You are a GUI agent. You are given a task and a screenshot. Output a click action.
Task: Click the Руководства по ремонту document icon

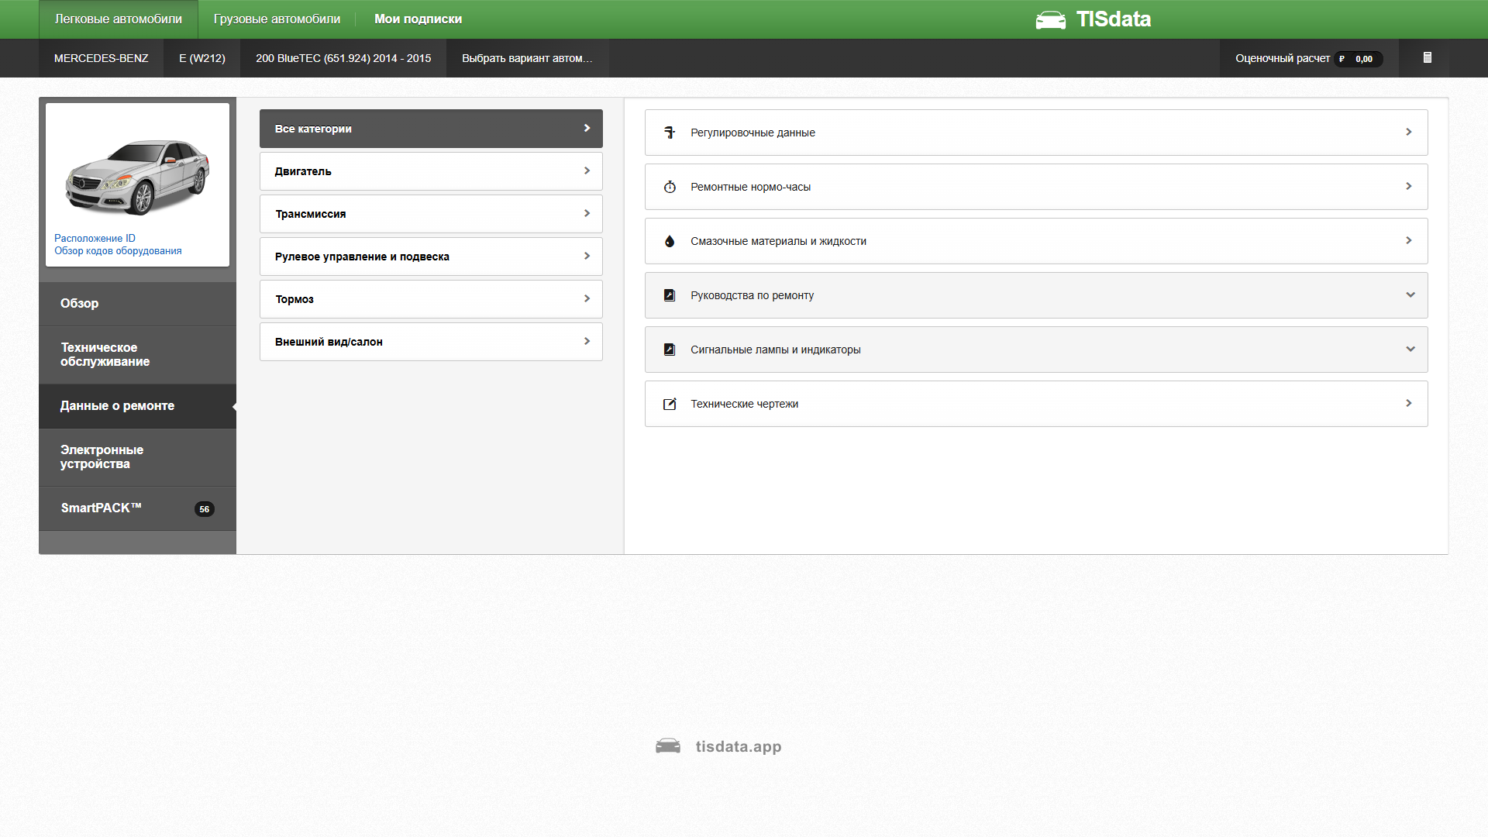[x=670, y=295]
